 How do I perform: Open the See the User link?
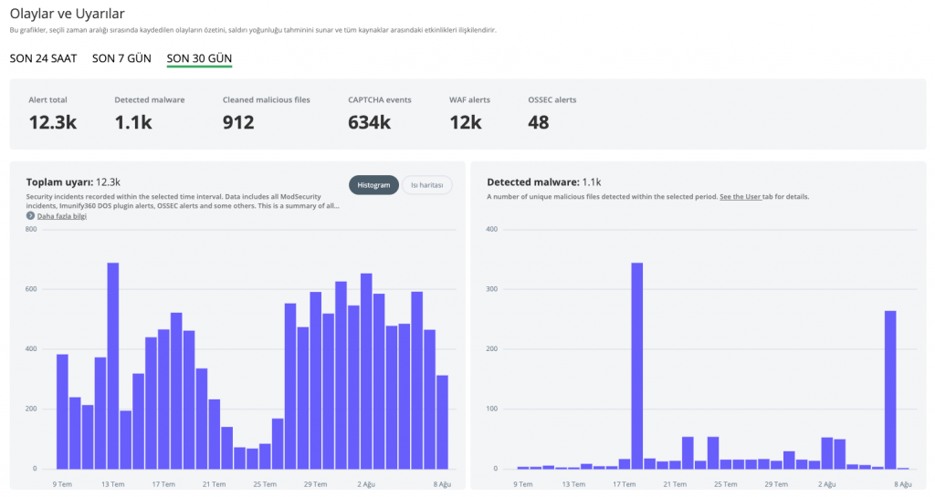click(740, 196)
